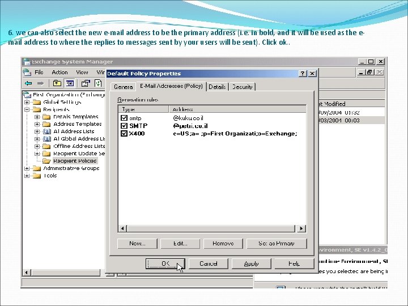Click the All Global Address Lists book icon
This screenshot has width=408, height=306.
[46, 139]
